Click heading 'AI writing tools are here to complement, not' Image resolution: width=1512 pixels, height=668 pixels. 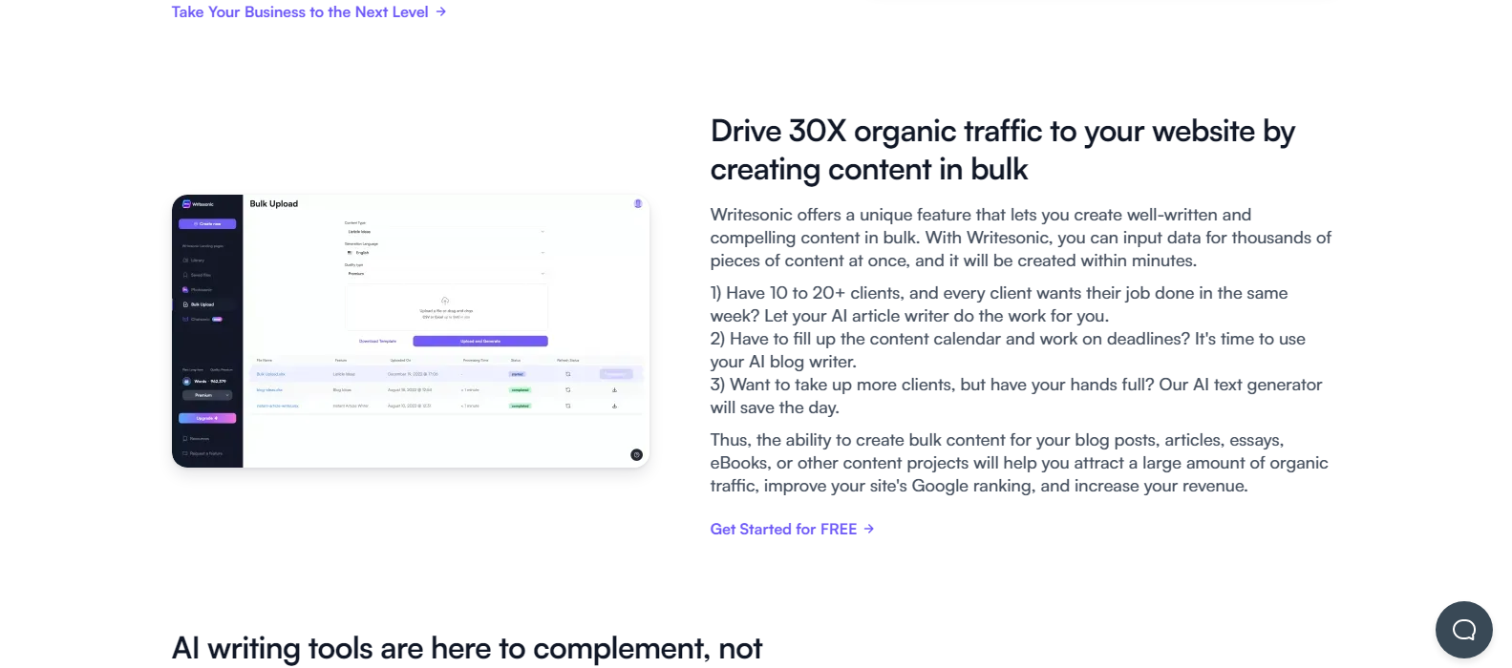pyautogui.click(x=466, y=648)
